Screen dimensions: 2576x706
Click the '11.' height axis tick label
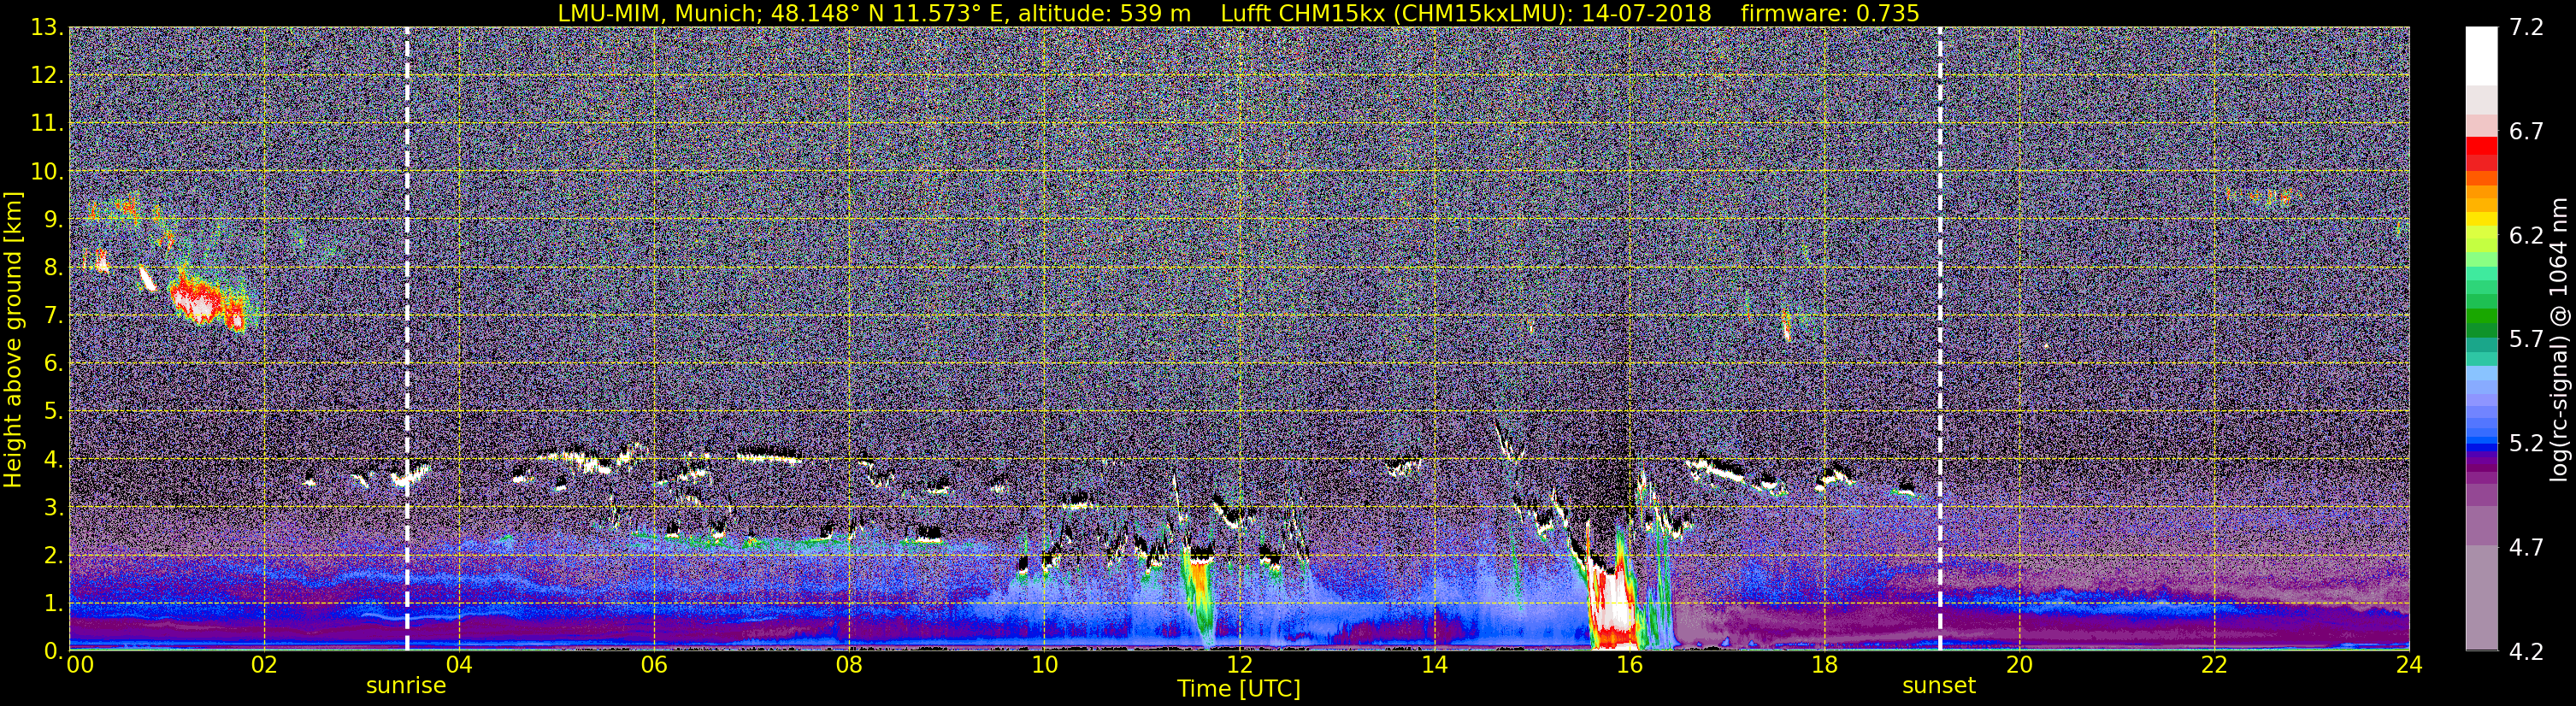click(x=47, y=124)
